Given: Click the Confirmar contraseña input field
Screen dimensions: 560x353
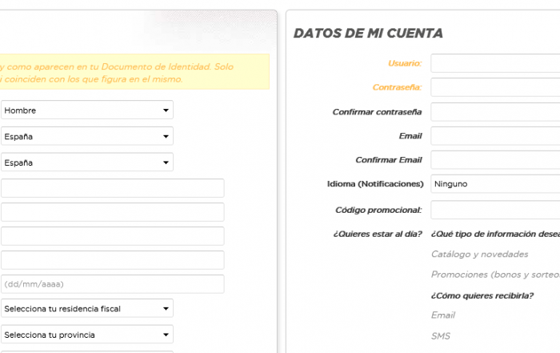Looking at the screenshot, I should [x=495, y=112].
